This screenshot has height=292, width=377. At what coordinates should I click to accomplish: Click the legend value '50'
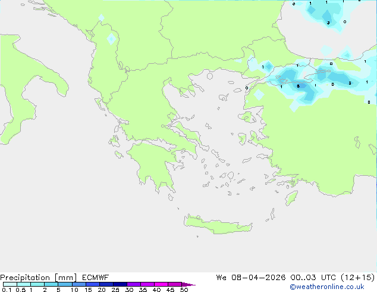coord(184,290)
